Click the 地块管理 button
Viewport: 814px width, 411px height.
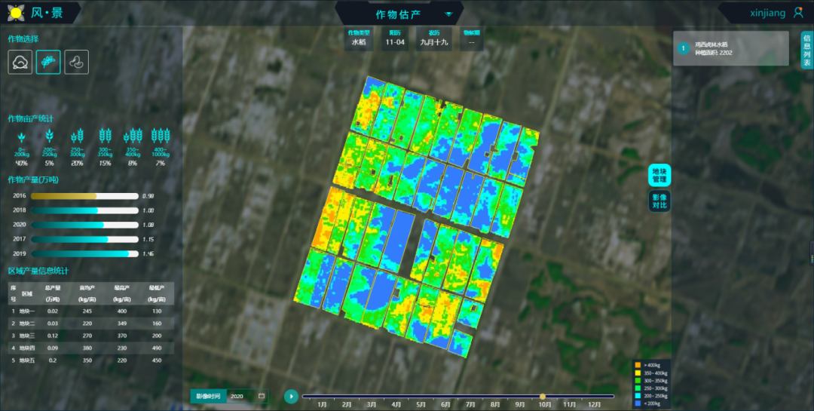[x=659, y=176]
